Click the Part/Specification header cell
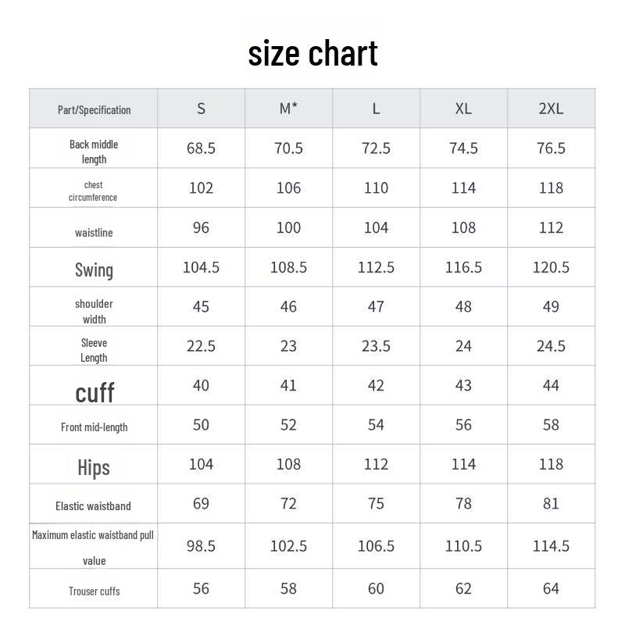This screenshot has width=625, height=625. 94,109
